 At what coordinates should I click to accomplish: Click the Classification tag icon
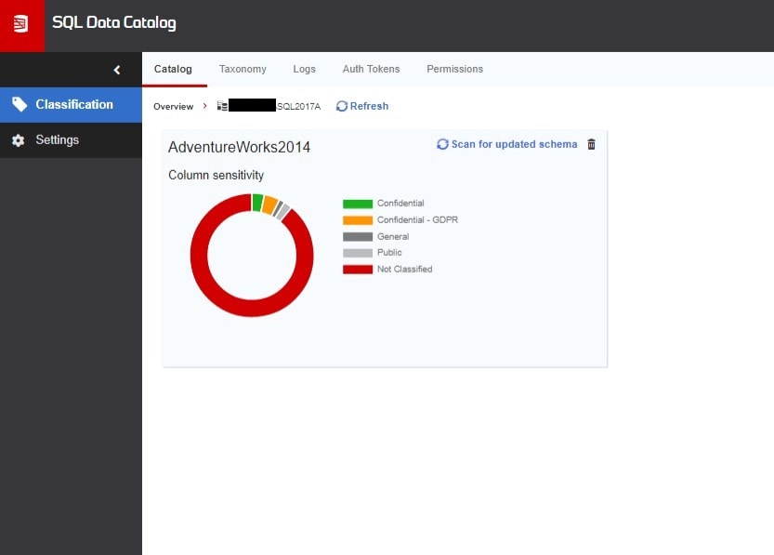20,104
